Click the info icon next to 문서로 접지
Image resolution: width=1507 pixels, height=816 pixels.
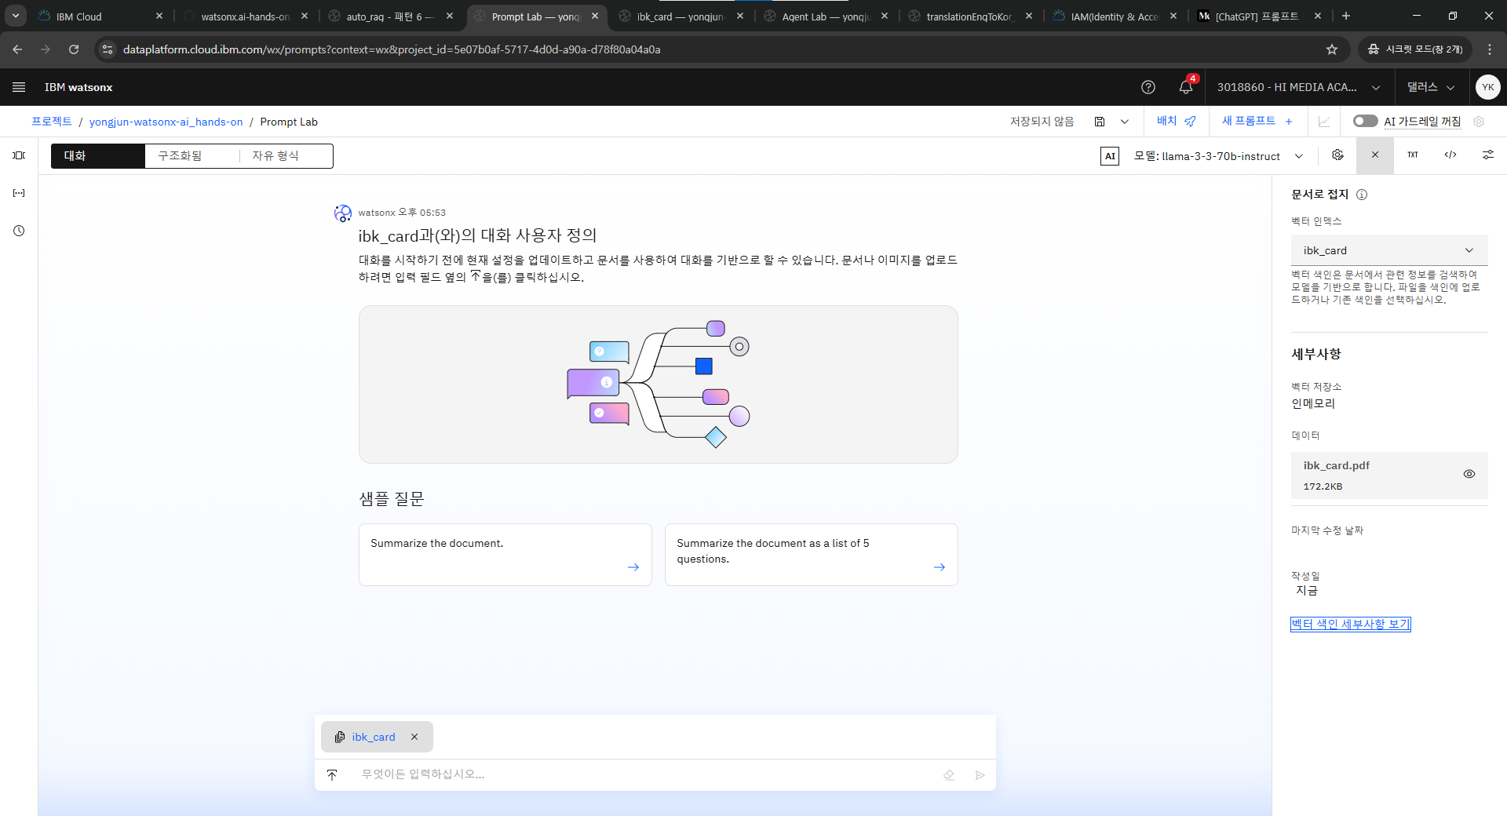point(1362,195)
